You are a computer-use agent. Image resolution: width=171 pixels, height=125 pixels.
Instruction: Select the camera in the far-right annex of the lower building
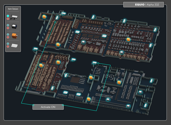(152, 81)
